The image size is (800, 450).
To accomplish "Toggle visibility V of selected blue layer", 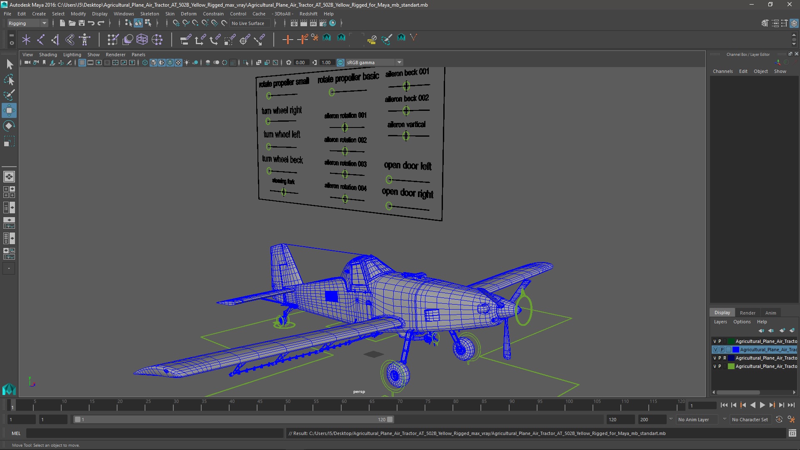I will pyautogui.click(x=715, y=350).
